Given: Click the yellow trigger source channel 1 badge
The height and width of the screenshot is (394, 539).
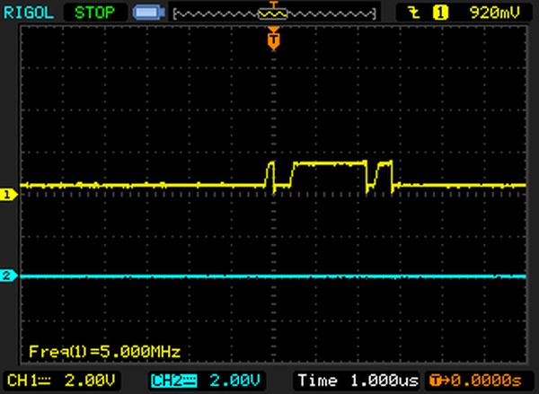Looking at the screenshot, I should 441,13.
